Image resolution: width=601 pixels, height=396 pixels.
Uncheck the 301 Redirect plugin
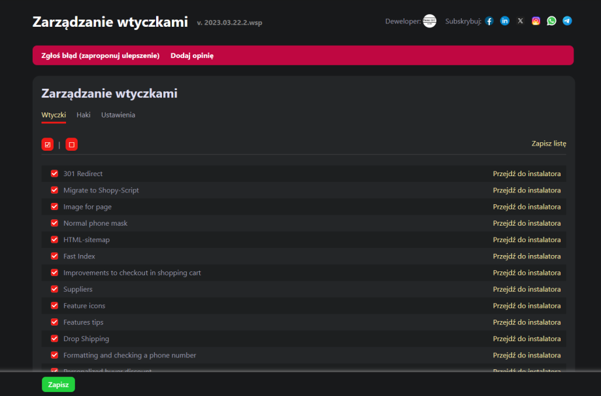55,174
